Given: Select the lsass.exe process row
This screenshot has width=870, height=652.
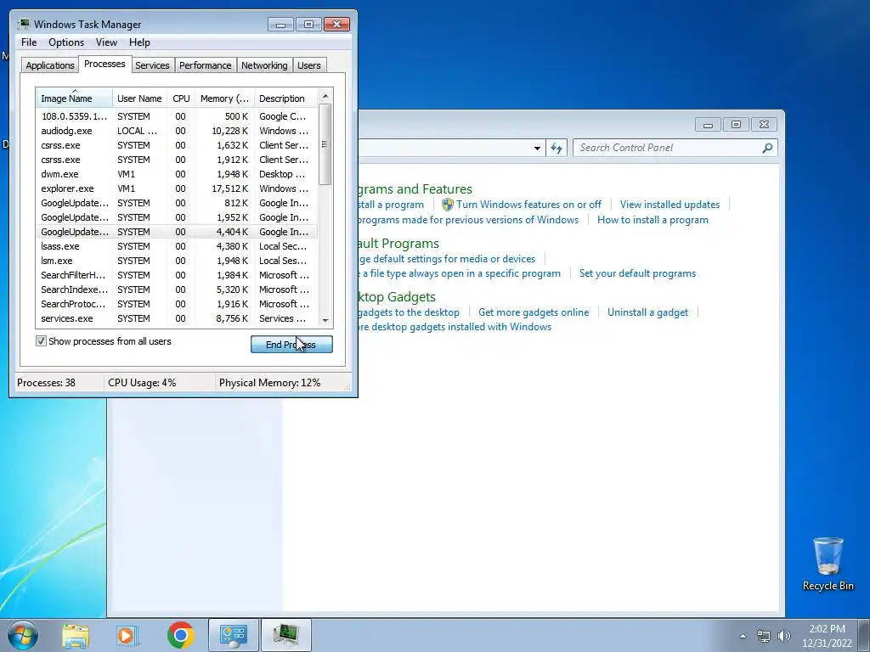Looking at the screenshot, I should (x=177, y=246).
